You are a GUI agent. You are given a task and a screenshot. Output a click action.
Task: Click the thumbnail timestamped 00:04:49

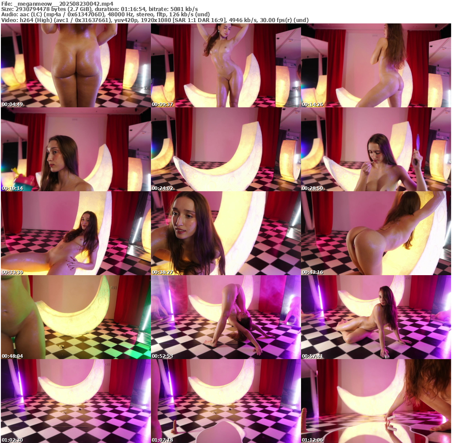click(x=75, y=65)
